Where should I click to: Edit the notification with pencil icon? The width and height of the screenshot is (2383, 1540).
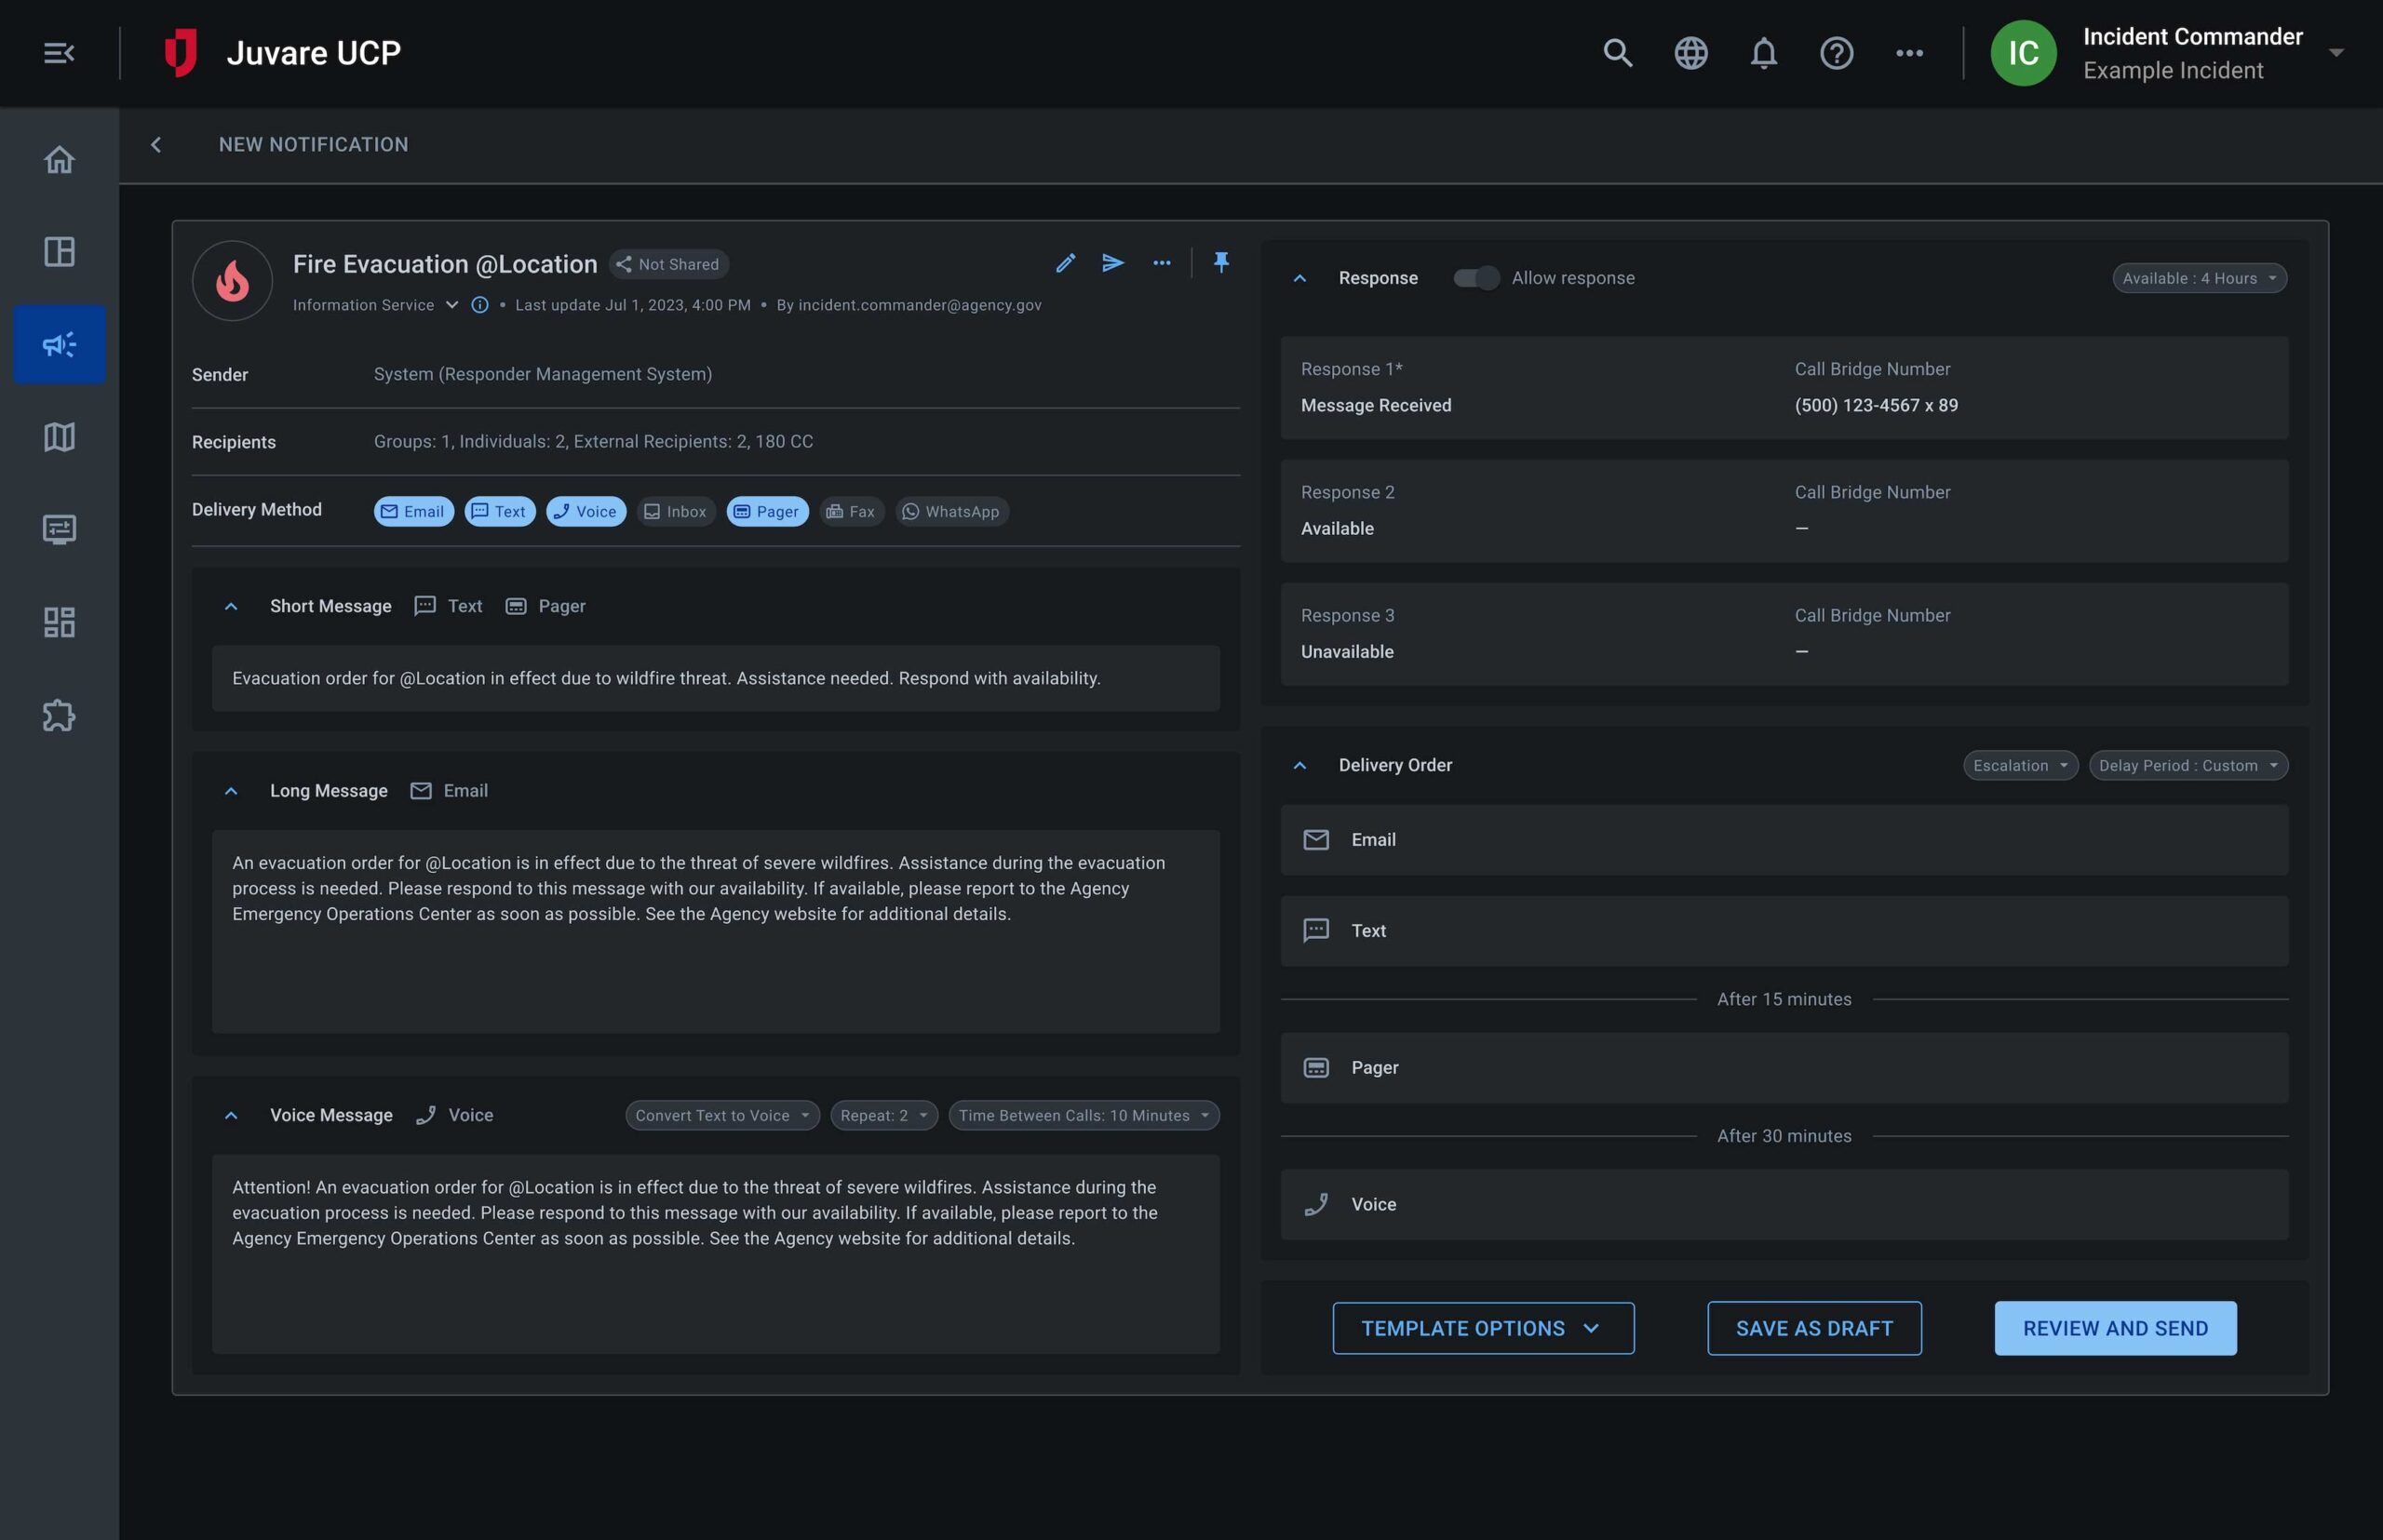[1066, 263]
